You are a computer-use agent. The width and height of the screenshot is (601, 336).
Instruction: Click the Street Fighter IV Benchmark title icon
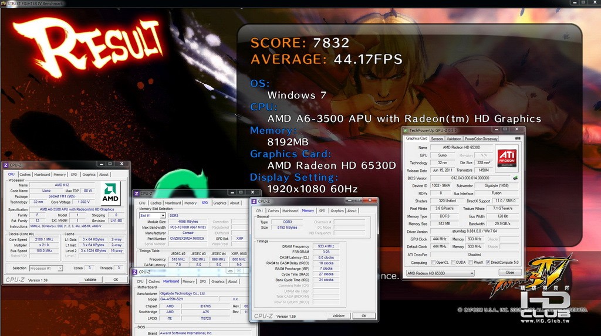tap(4, 3)
